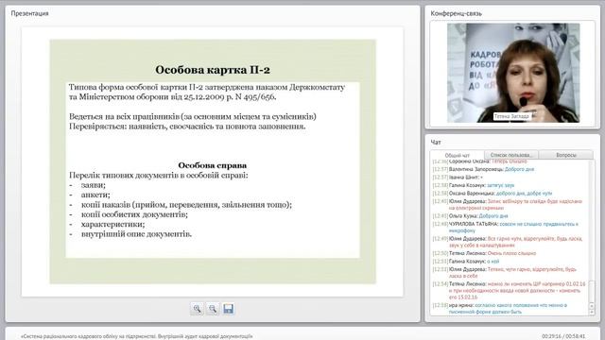Screen dimensions: 605x340
Task: Click the 12:50 chat message from Тетяна Лисенко
Action: pos(484,253)
